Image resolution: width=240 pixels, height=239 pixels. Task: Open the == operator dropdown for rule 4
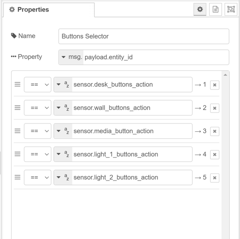point(37,154)
